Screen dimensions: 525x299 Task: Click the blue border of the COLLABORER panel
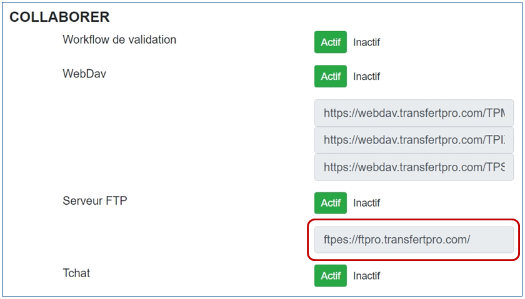pyautogui.click(x=262, y=2)
